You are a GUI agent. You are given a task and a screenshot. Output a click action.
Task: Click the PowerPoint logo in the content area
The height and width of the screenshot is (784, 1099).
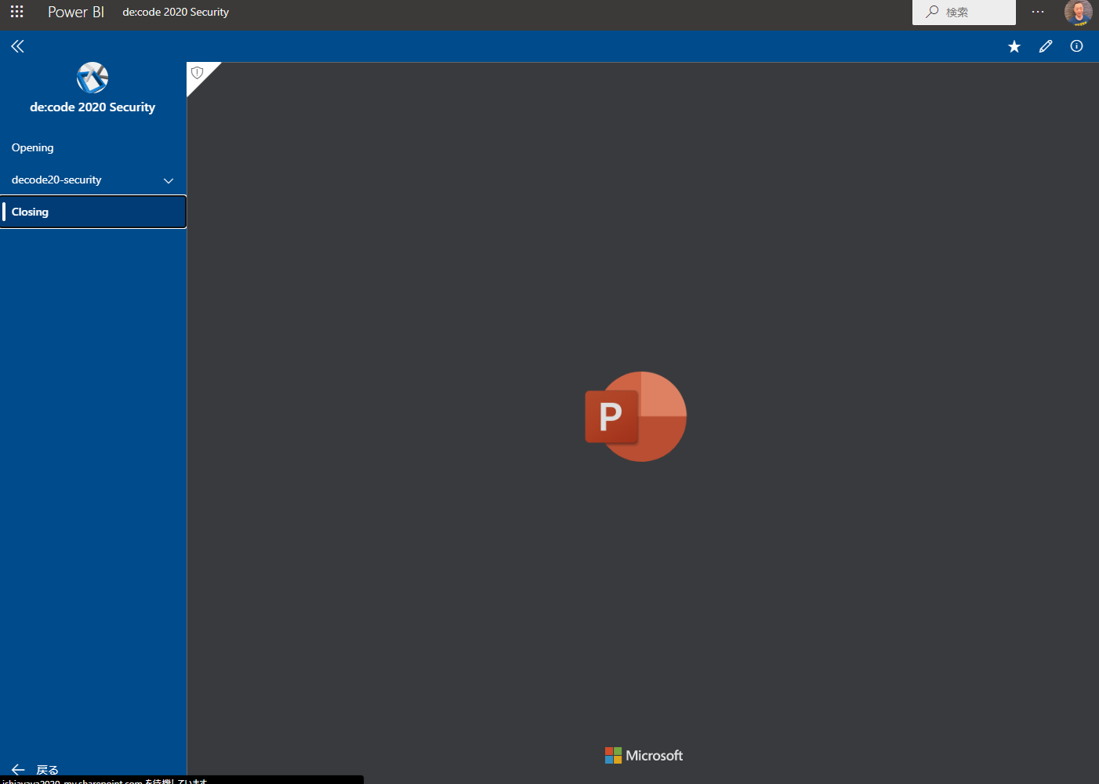pos(636,416)
